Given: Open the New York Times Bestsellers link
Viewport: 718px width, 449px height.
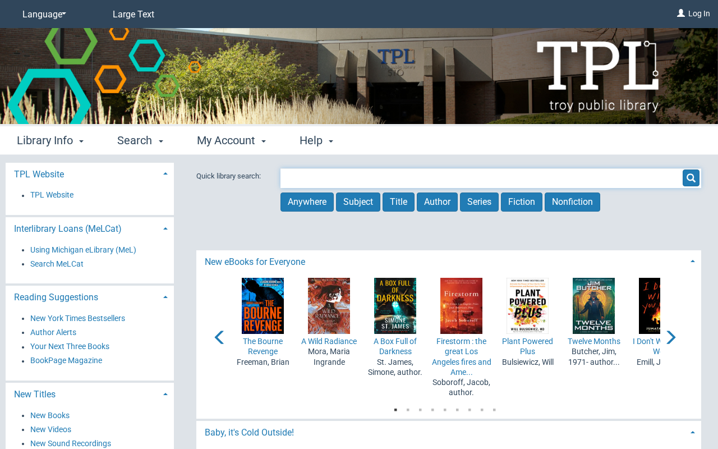Looking at the screenshot, I should (x=77, y=318).
